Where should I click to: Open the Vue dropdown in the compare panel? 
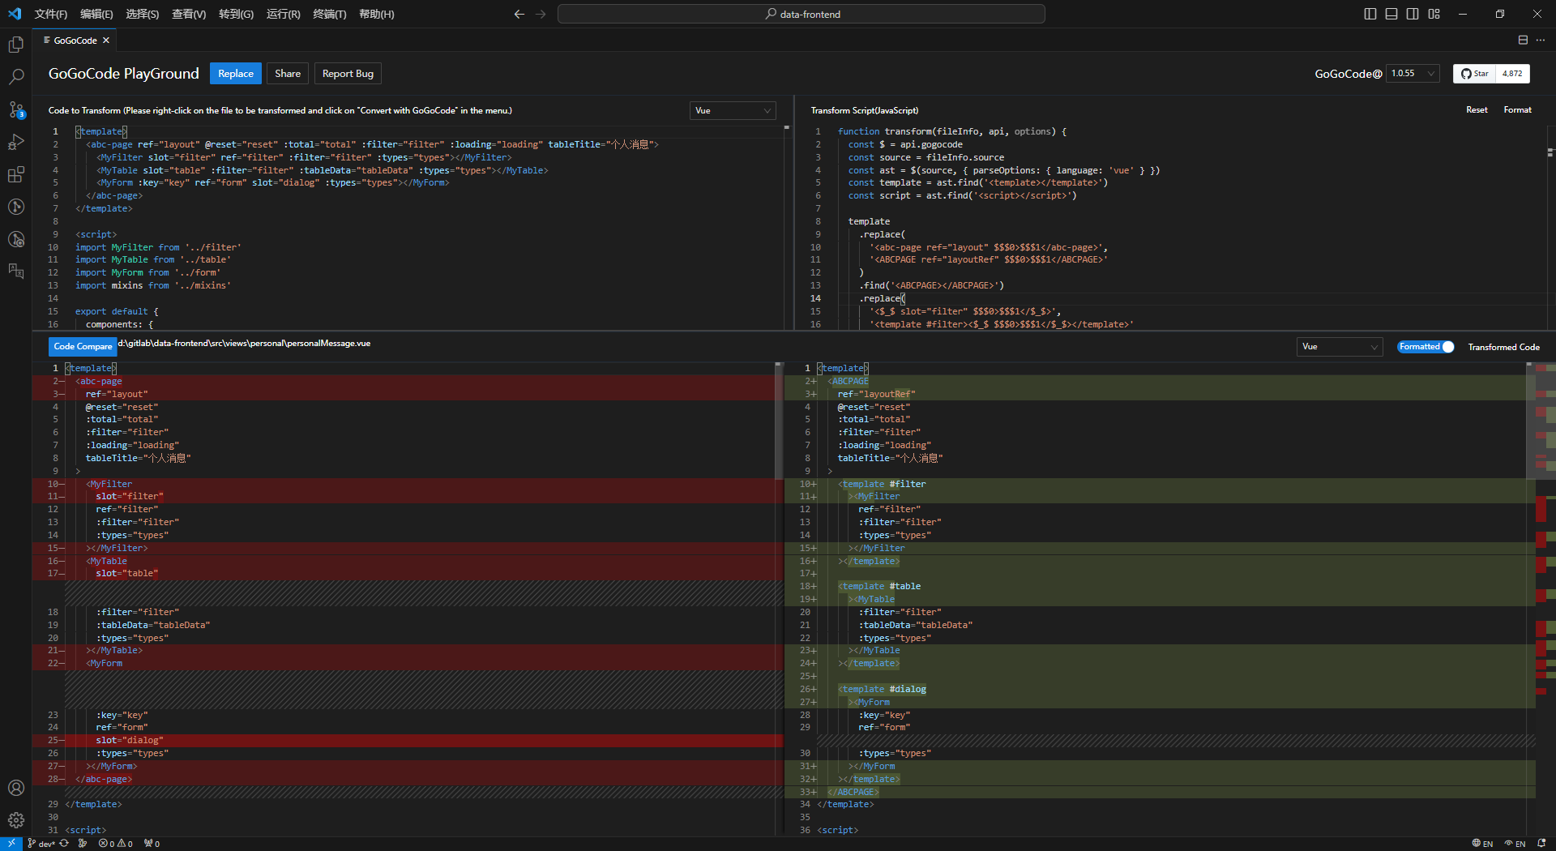pos(1339,347)
